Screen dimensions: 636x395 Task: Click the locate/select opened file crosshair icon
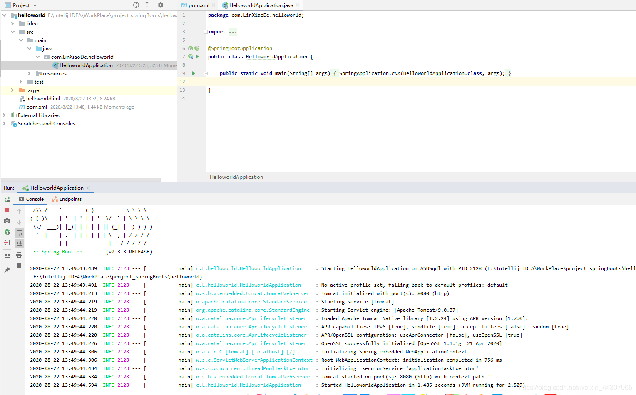click(x=136, y=5)
